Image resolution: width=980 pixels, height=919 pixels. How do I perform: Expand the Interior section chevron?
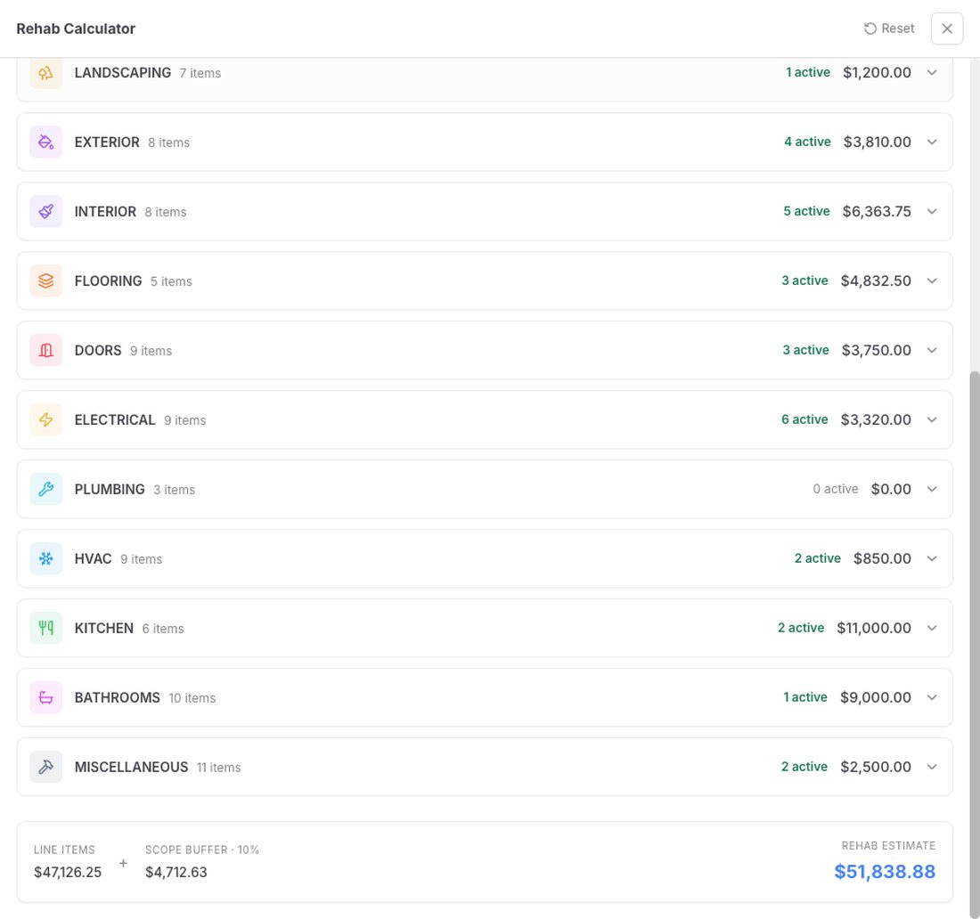point(931,211)
